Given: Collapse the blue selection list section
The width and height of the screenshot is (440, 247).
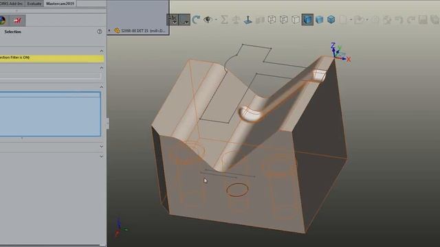Looking at the screenshot, I should point(102,87).
